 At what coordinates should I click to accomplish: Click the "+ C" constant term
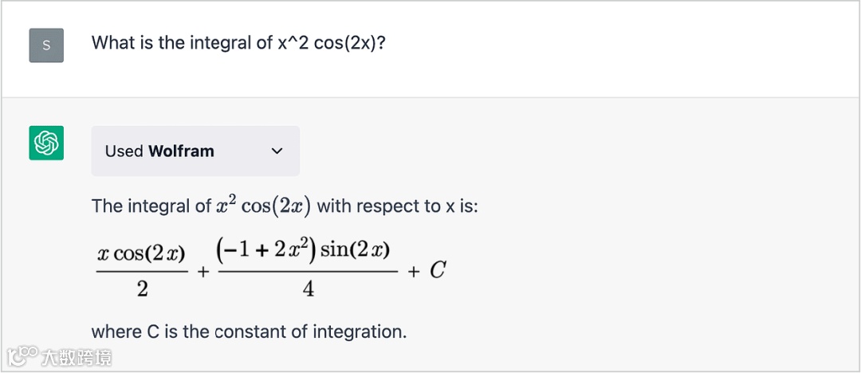(427, 271)
